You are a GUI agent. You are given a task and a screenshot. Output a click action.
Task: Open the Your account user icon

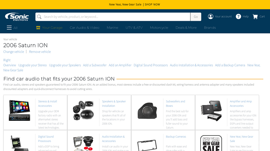210,16
